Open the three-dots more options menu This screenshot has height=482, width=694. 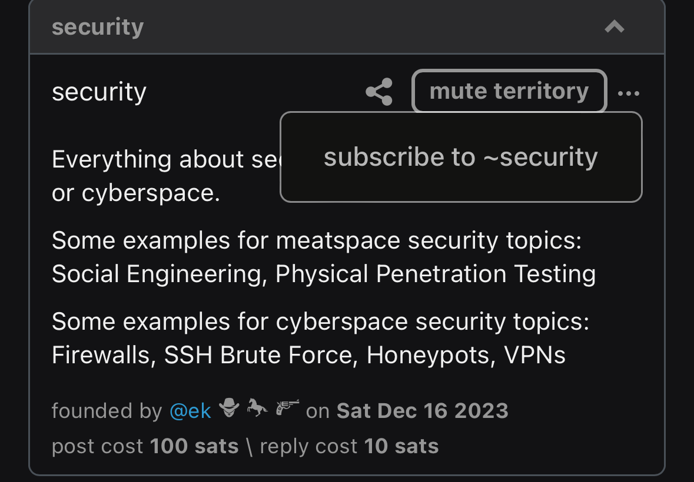pos(629,93)
